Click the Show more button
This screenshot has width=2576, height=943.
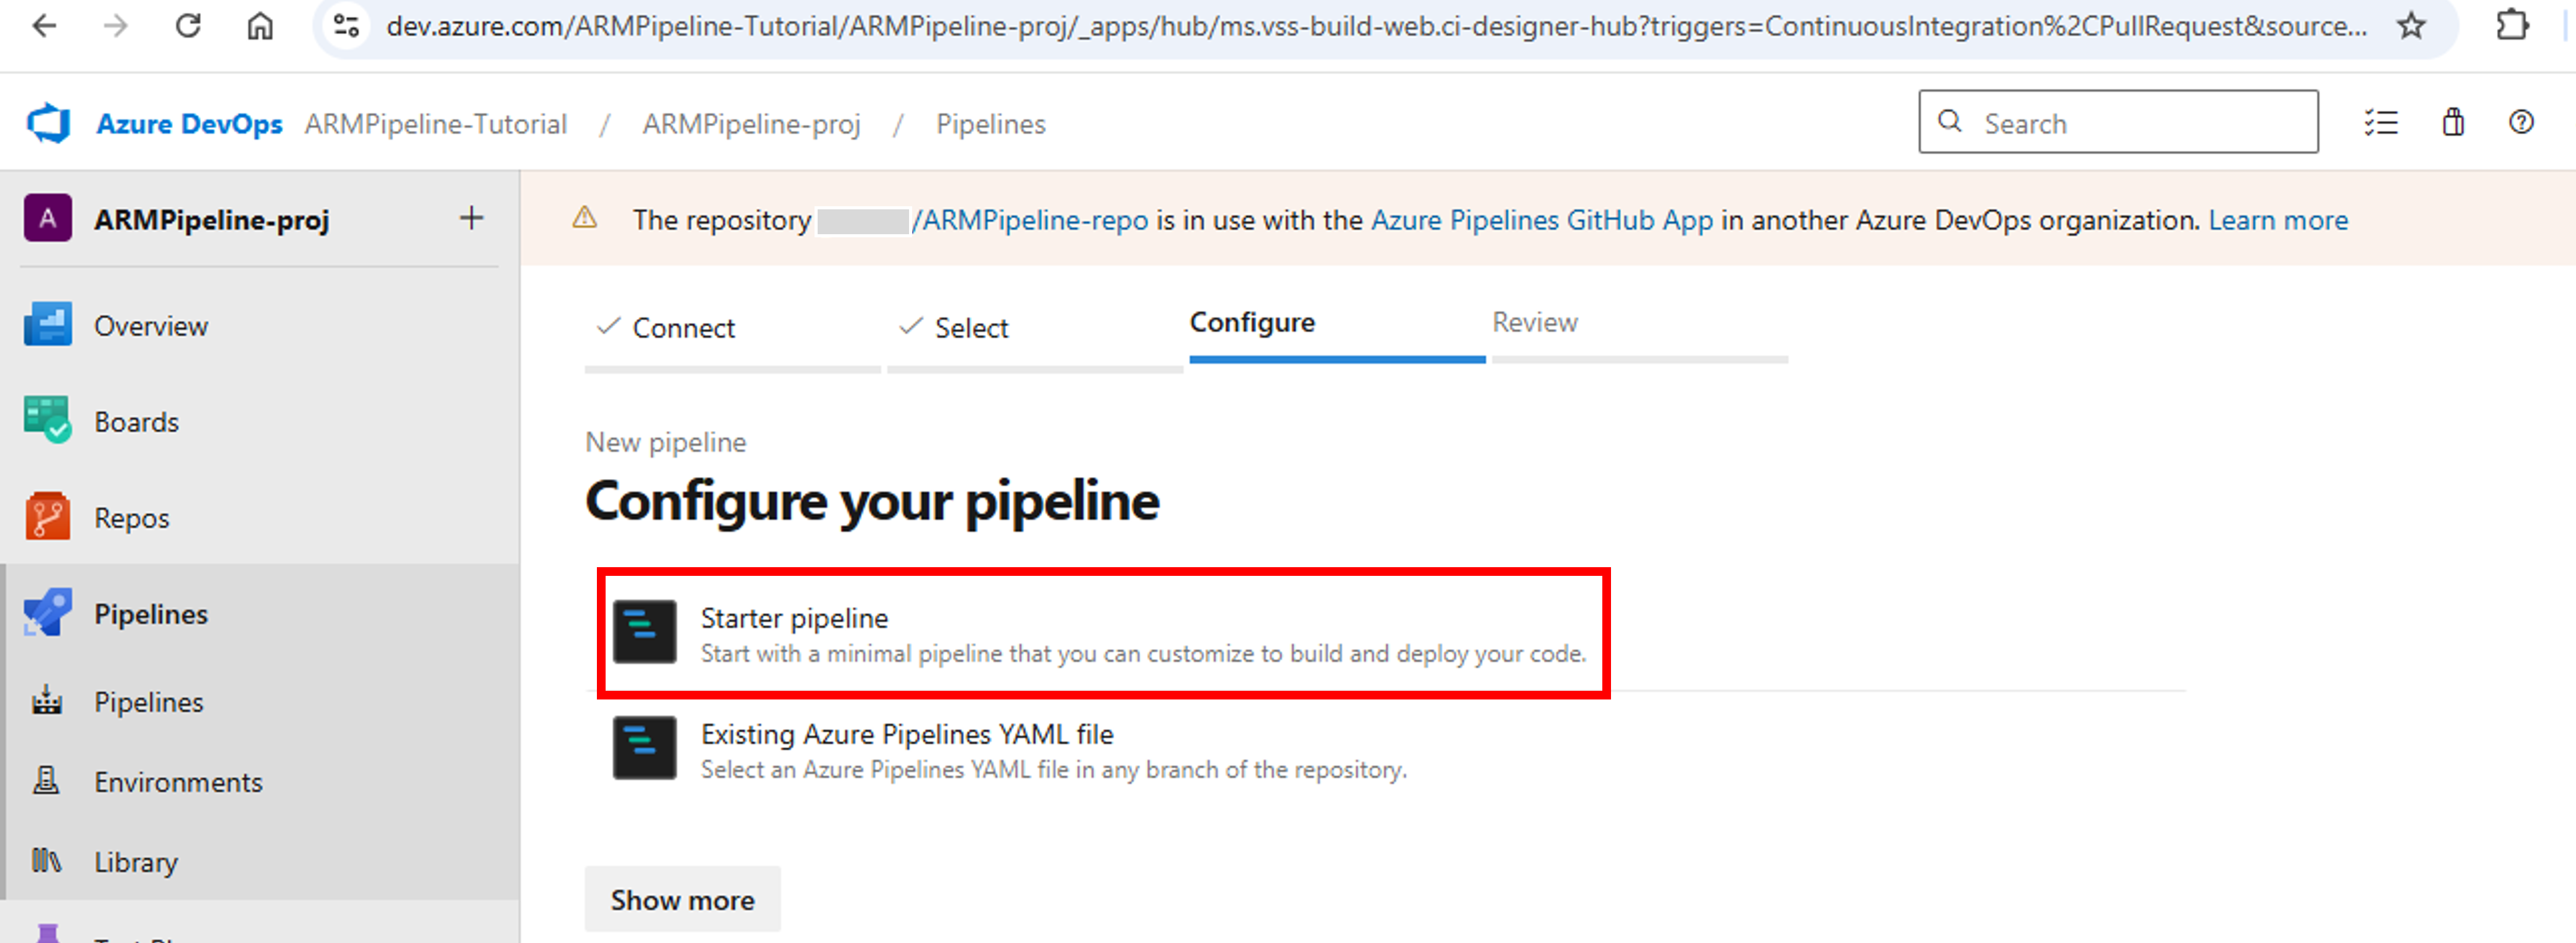(682, 898)
